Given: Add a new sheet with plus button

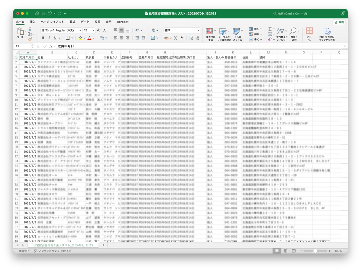Looking at the screenshot, I should point(103,245).
